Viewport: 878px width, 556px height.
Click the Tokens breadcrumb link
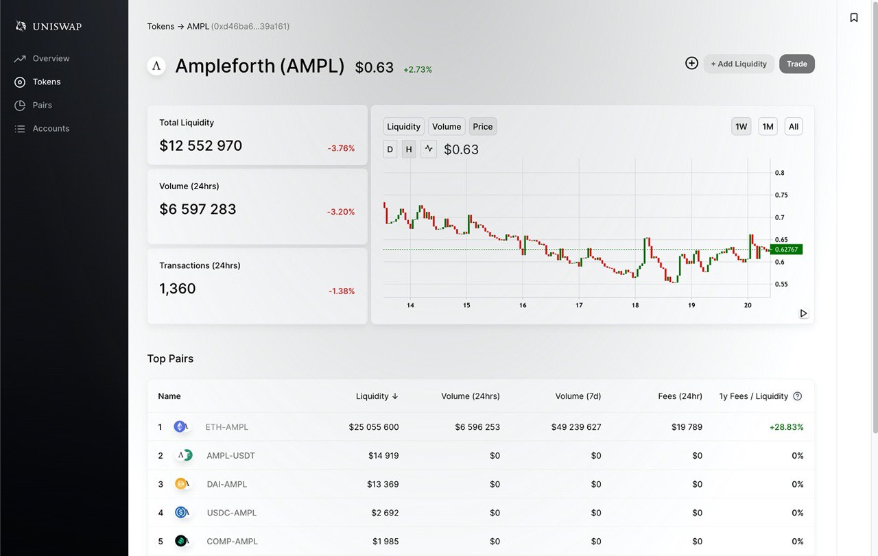click(161, 26)
